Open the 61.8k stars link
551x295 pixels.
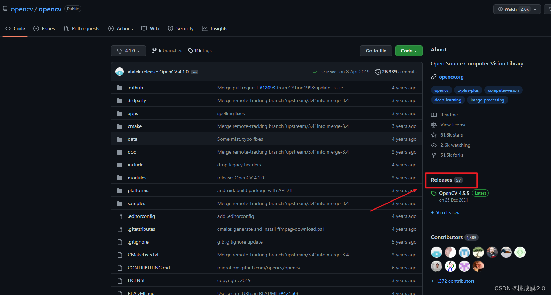pyautogui.click(x=452, y=135)
